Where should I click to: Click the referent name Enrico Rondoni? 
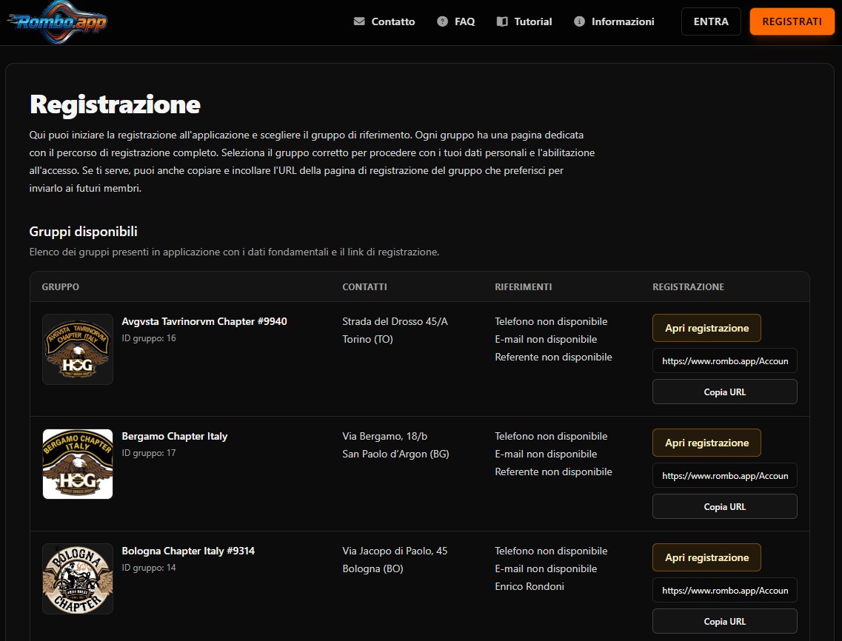pos(529,587)
